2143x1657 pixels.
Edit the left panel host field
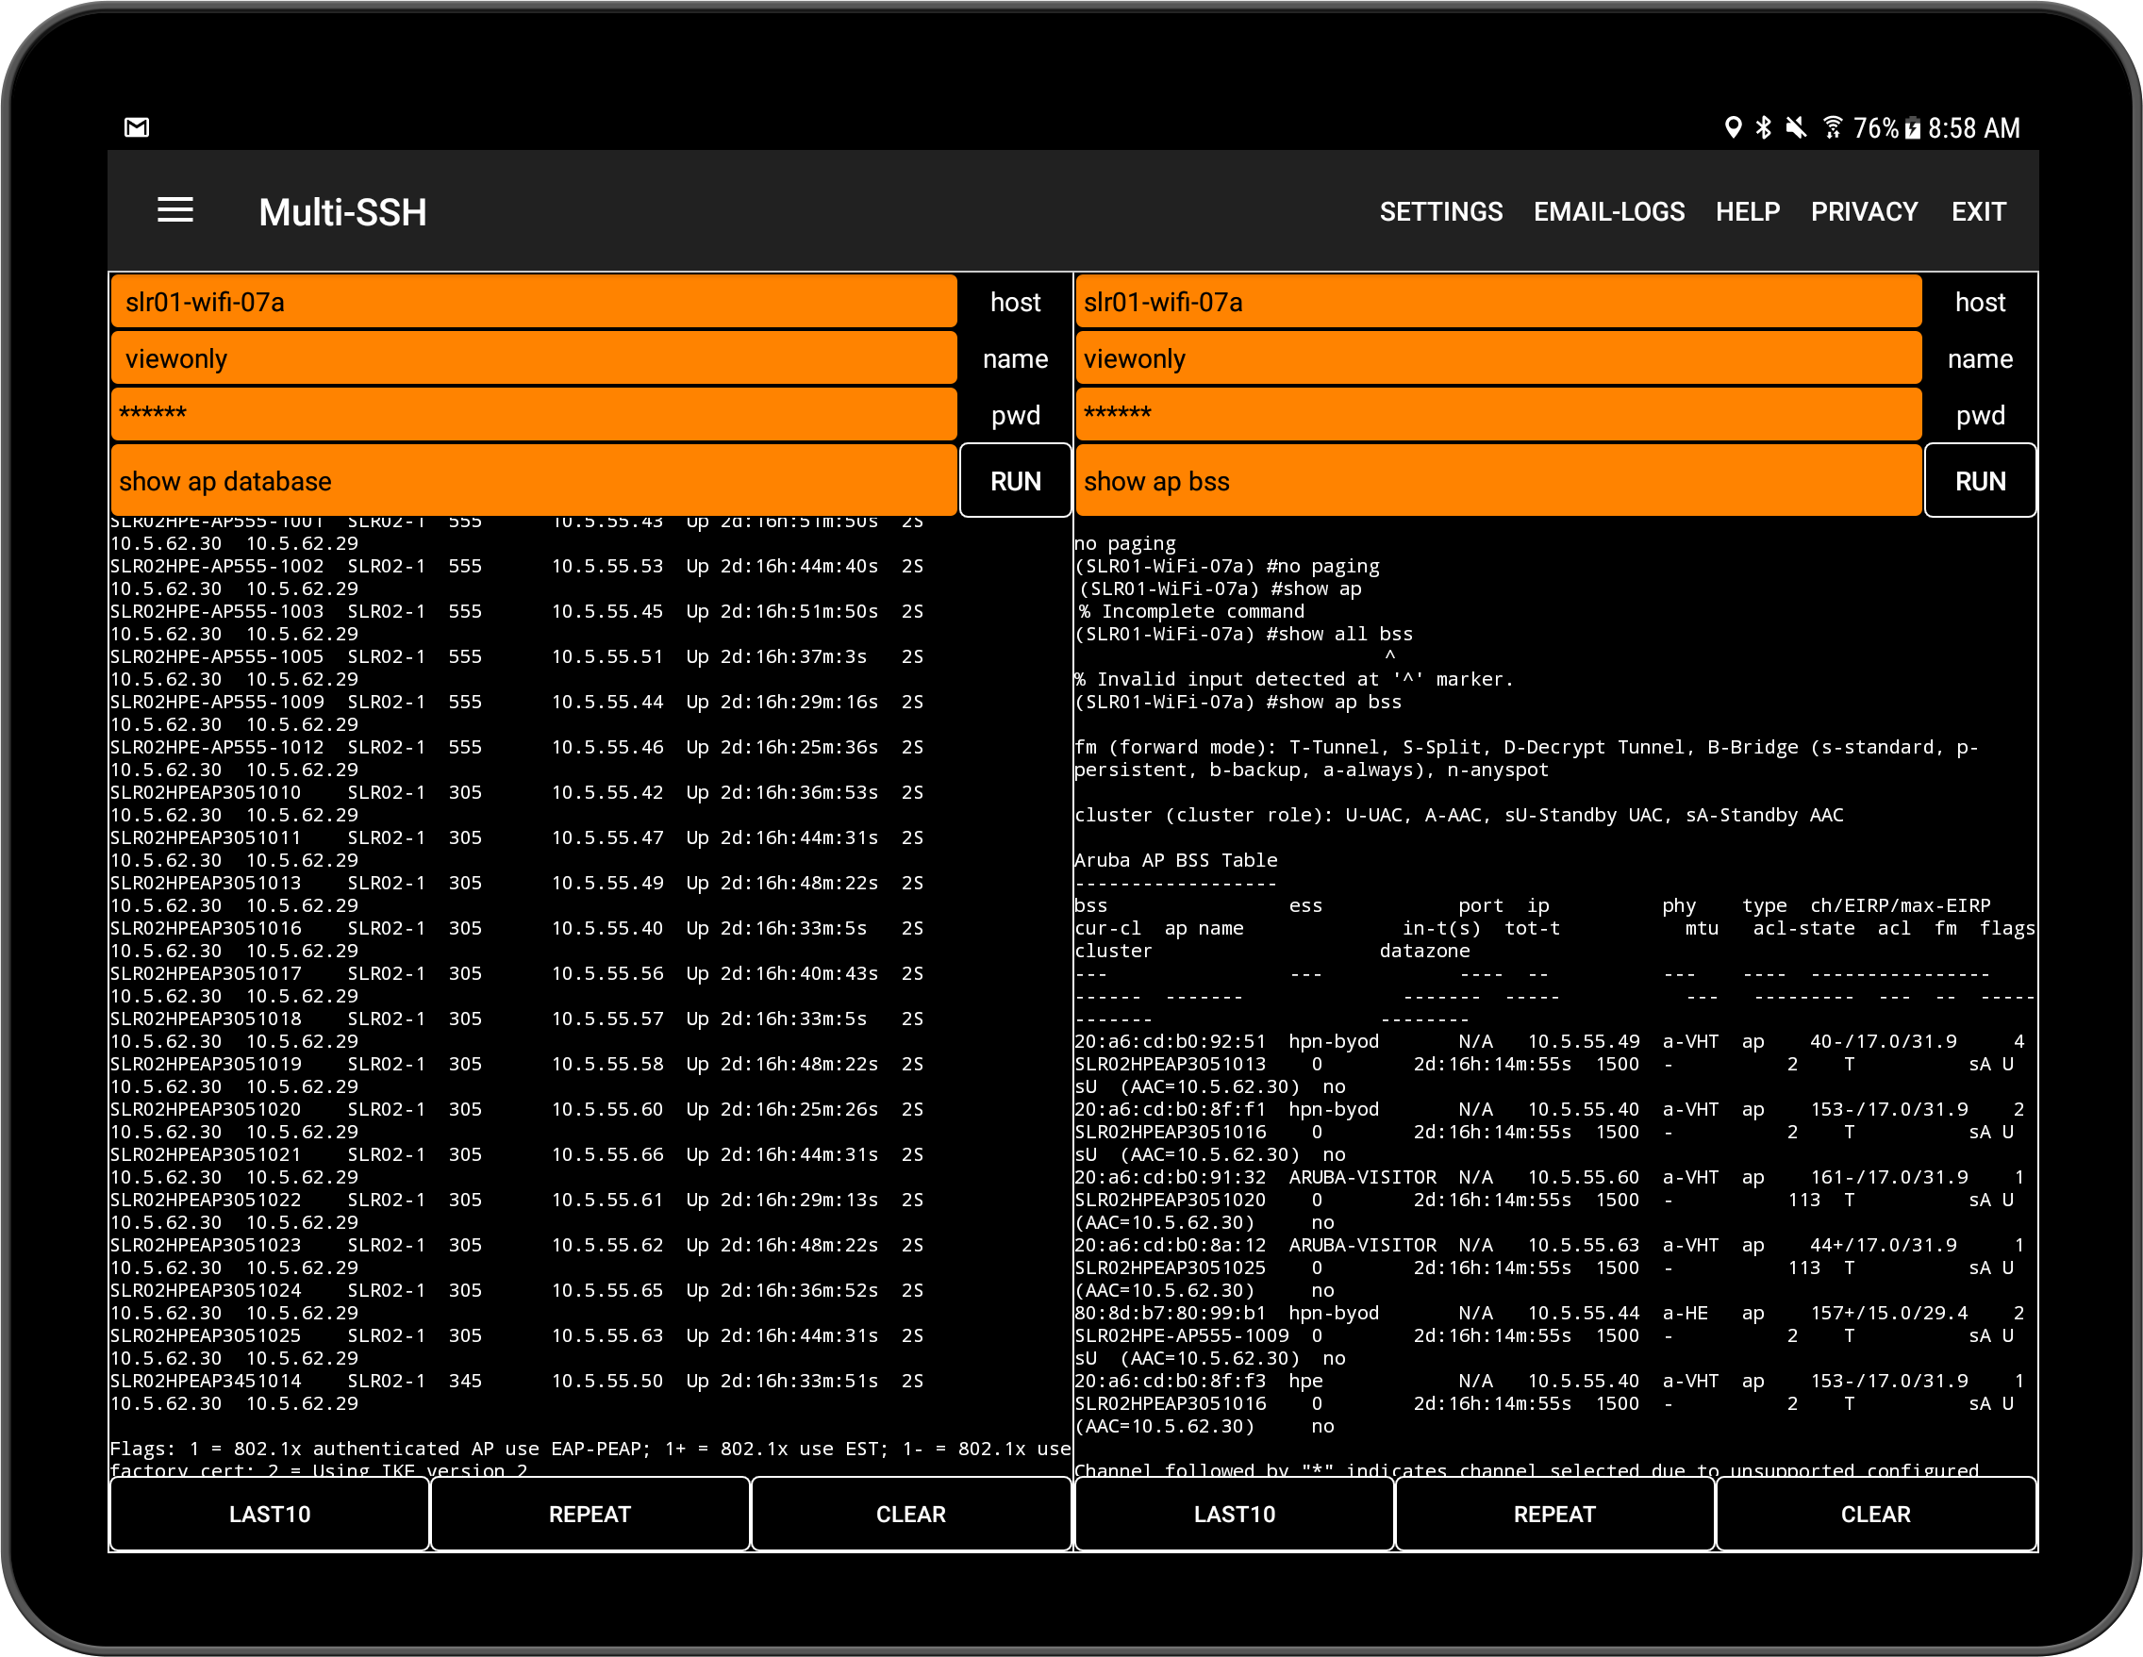(x=534, y=301)
